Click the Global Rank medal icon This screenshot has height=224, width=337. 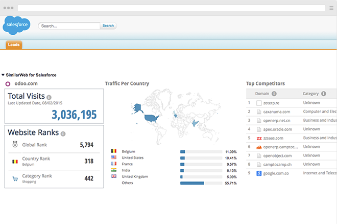coord(15,144)
